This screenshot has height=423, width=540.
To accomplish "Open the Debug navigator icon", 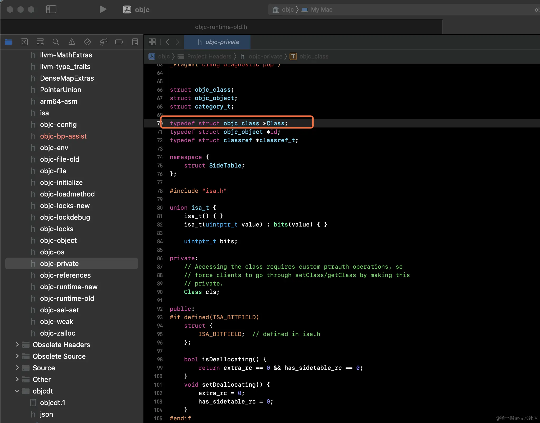I will pyautogui.click(x=103, y=42).
